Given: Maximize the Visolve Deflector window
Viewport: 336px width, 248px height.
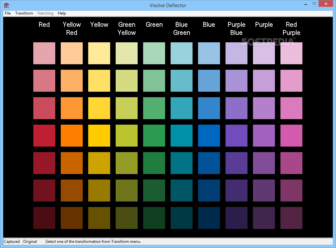Looking at the screenshot, I should pos(314,4).
